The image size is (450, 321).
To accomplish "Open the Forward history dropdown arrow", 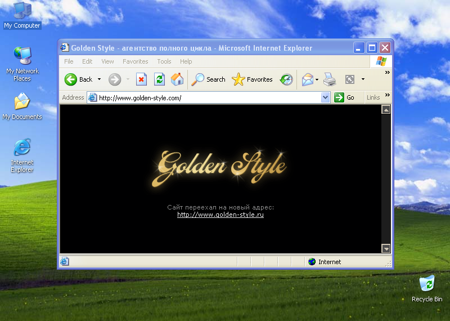I will click(x=128, y=79).
